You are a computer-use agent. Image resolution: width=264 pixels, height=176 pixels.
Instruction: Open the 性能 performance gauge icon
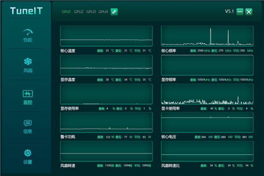coord(28,33)
